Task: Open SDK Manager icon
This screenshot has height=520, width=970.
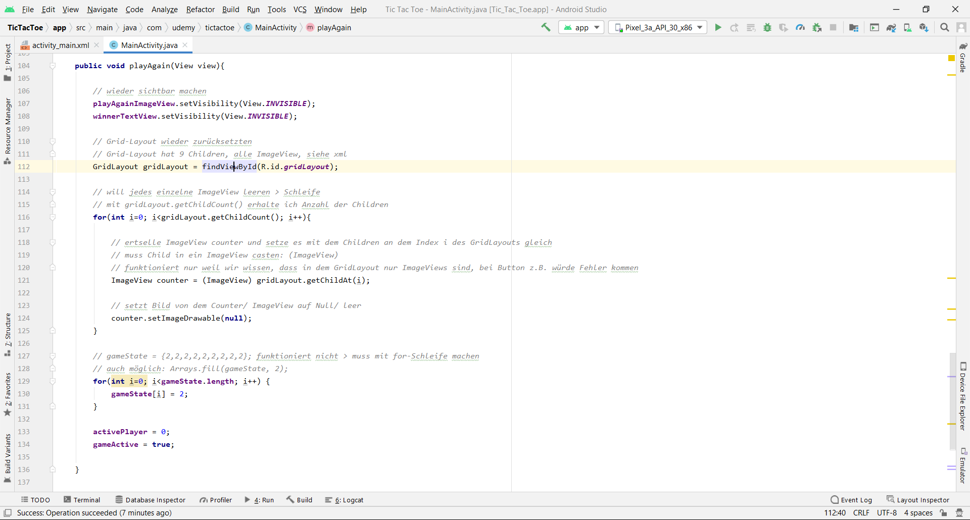Action: [924, 27]
